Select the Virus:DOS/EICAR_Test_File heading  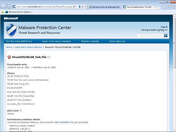(x=29, y=57)
